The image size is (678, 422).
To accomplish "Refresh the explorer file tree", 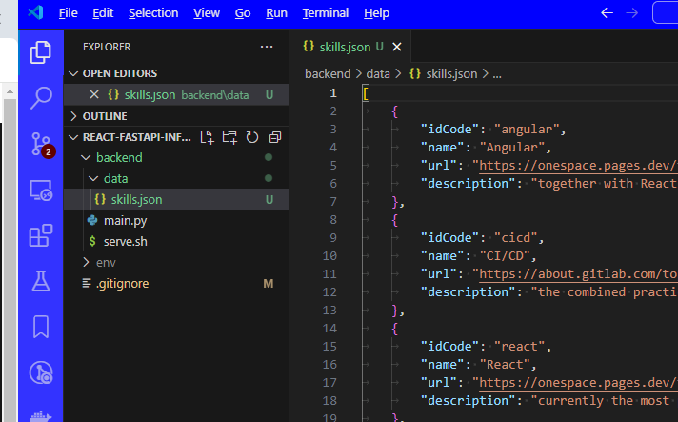I will (252, 137).
